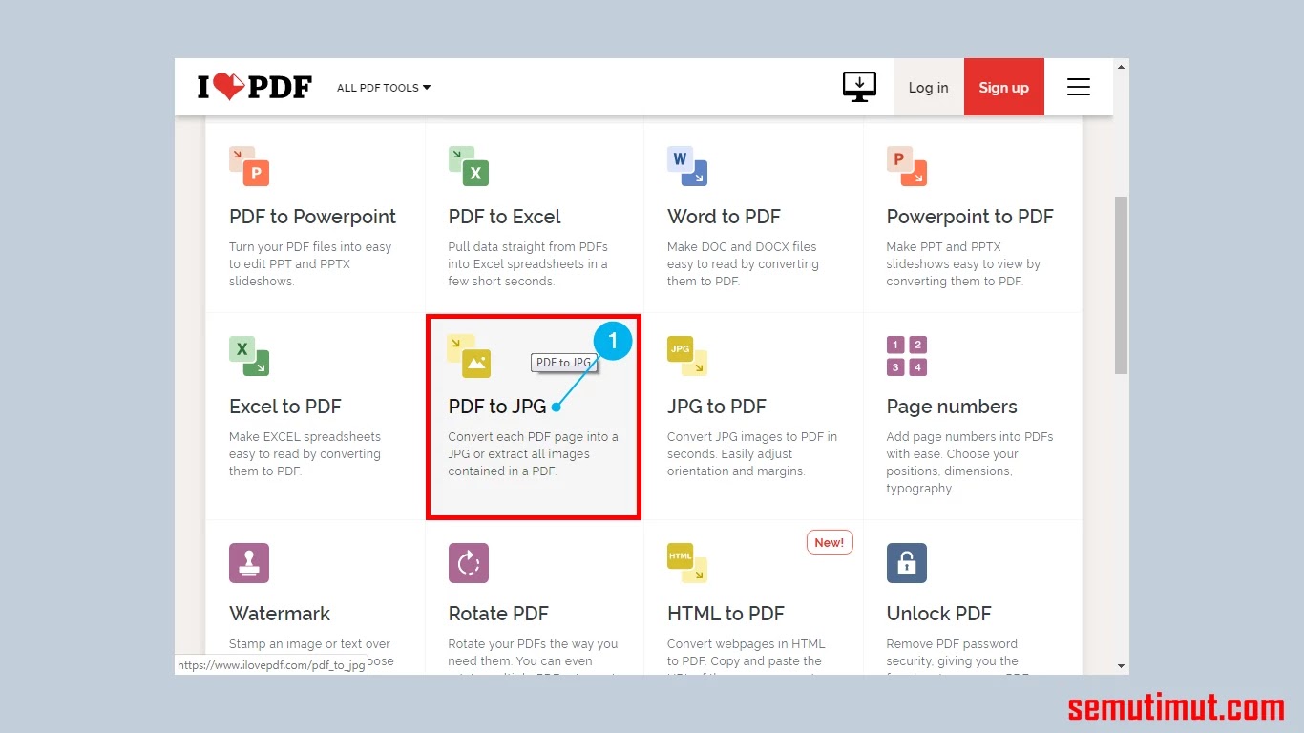
Task: Click the red Sign up button
Action: tap(1003, 88)
